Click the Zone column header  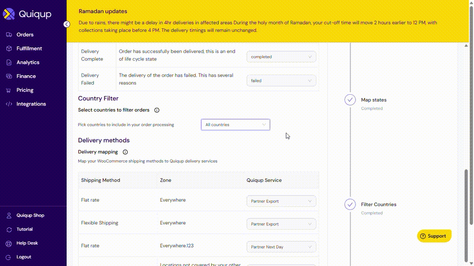tap(165, 180)
